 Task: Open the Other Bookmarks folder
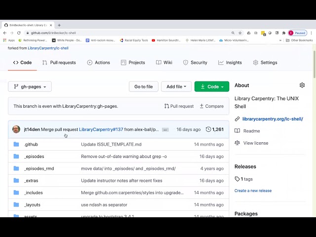299,40
